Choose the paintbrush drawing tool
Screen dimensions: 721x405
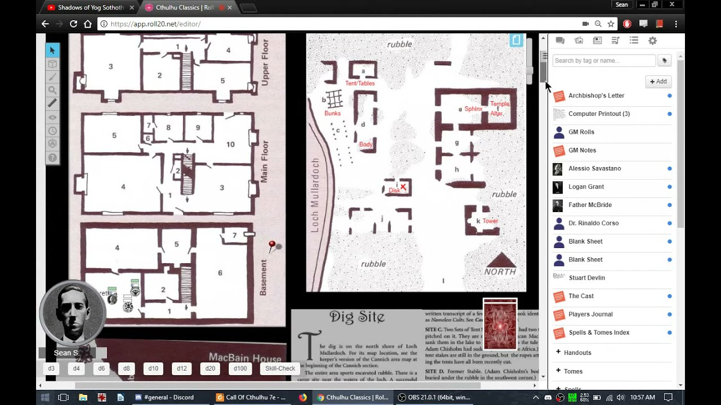(x=52, y=77)
